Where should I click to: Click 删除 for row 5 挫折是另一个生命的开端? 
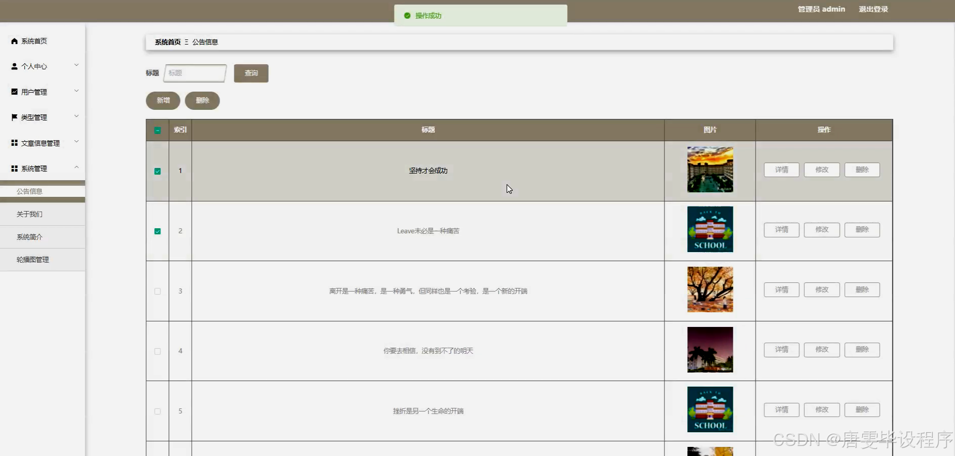pyautogui.click(x=862, y=410)
